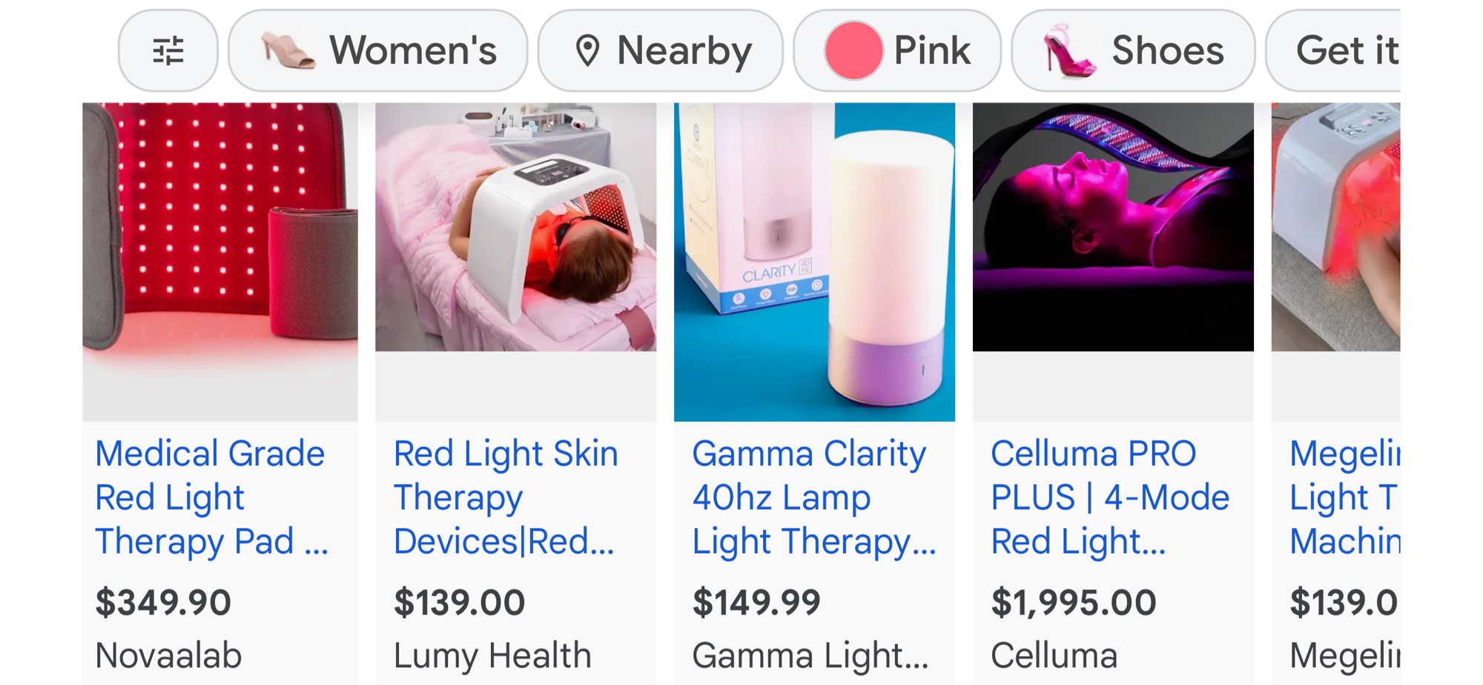Click the $1,995.00 price of Celluma
The height and width of the screenshot is (685, 1483).
pos(1073,602)
